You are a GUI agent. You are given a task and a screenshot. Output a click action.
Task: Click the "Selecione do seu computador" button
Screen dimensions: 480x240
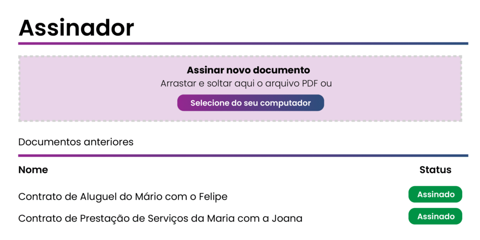(x=250, y=103)
